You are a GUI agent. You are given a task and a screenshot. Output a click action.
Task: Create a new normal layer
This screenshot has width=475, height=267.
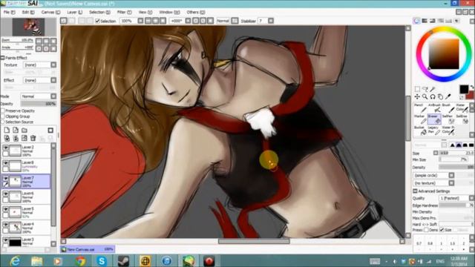point(7,131)
